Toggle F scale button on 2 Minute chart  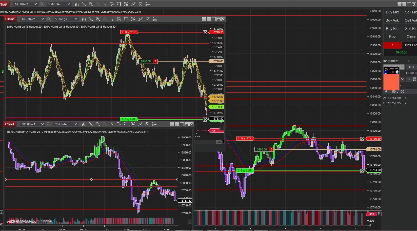tap(190, 221)
